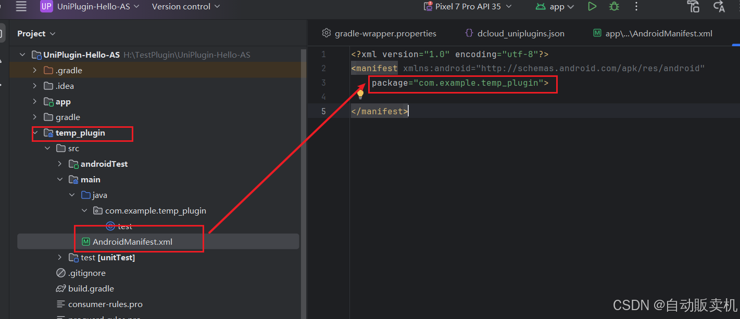
Task: Expand the gradle folder
Action: pyautogui.click(x=34, y=117)
